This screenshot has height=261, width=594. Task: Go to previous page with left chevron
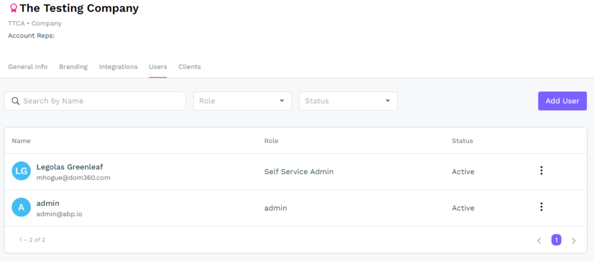(539, 240)
